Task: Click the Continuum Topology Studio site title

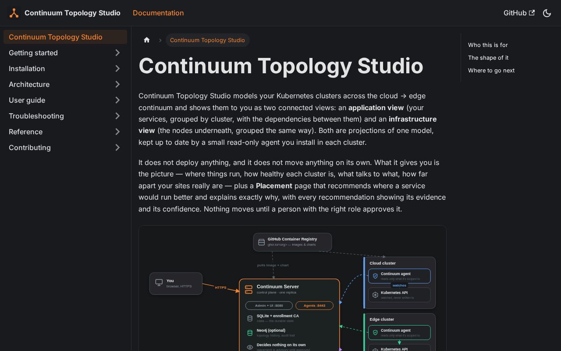Action: pos(72,13)
